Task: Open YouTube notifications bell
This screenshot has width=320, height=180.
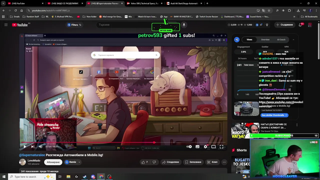Action: click(300, 25)
